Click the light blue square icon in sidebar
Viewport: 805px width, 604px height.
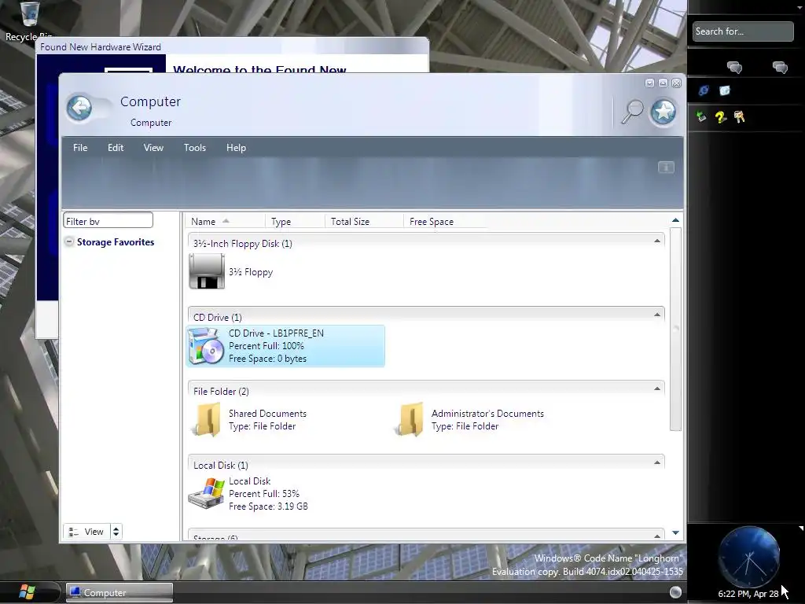point(724,90)
